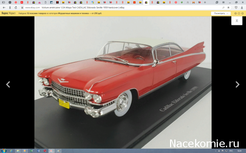
Task: Open Excel from the Windows taskbar
Action: [31, 151]
